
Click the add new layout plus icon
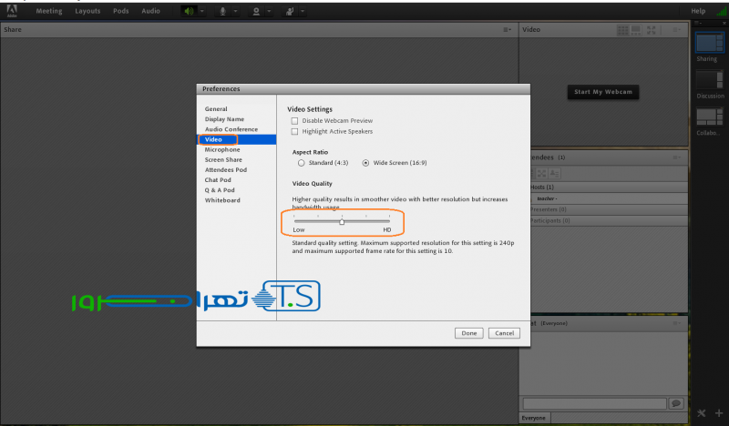[719, 415]
